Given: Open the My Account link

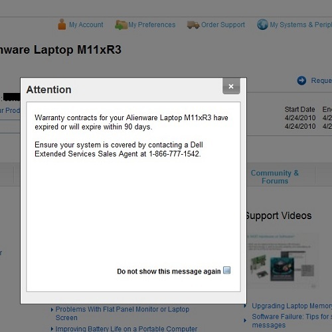Looking at the screenshot, I should pyautogui.click(x=86, y=25).
